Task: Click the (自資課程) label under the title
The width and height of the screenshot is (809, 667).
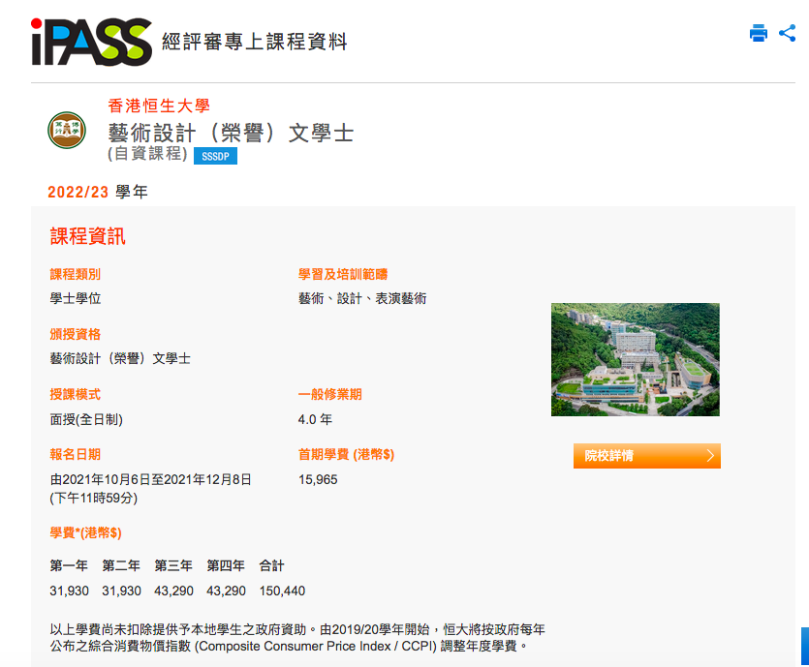Action: click(146, 154)
